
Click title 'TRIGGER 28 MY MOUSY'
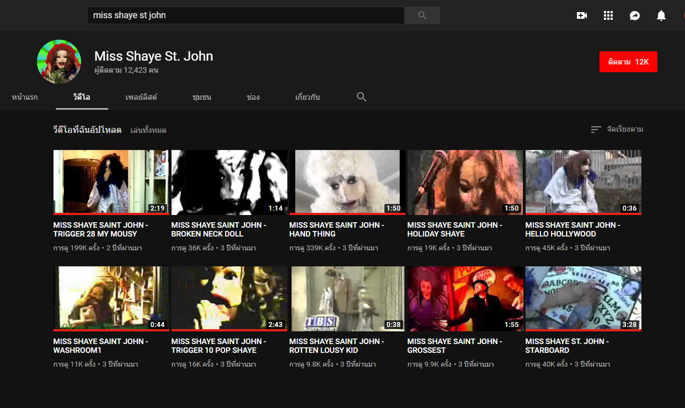pos(95,234)
